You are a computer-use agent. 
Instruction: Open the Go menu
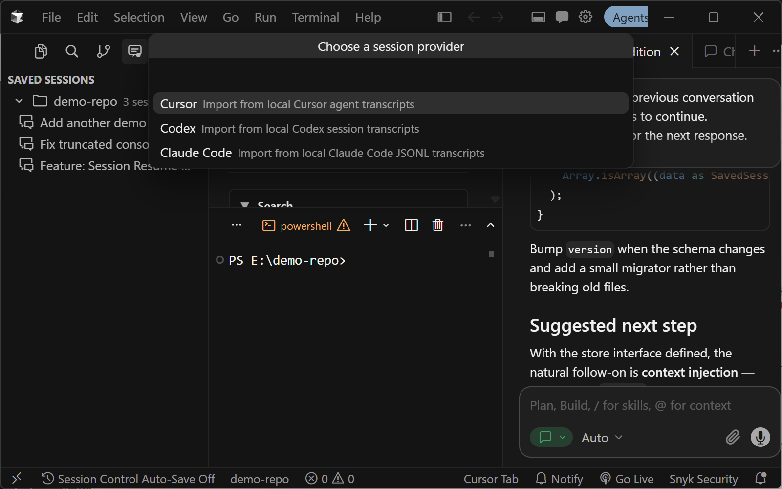231,17
